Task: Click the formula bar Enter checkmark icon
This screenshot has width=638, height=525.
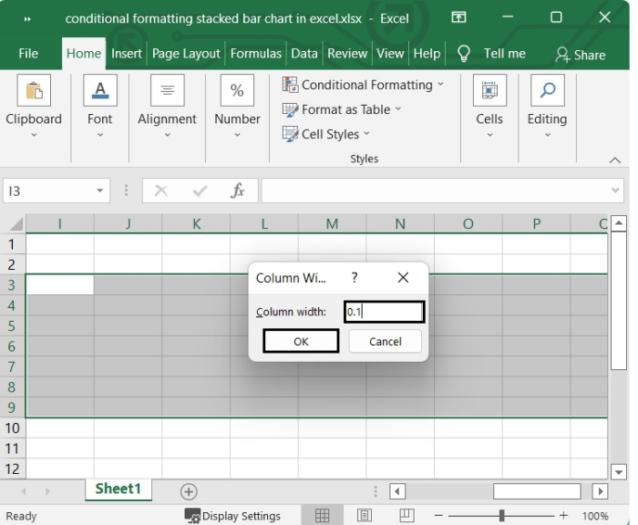Action: (200, 190)
